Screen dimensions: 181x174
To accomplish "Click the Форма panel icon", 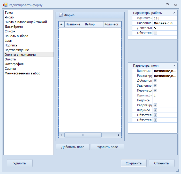I will [61, 15].
